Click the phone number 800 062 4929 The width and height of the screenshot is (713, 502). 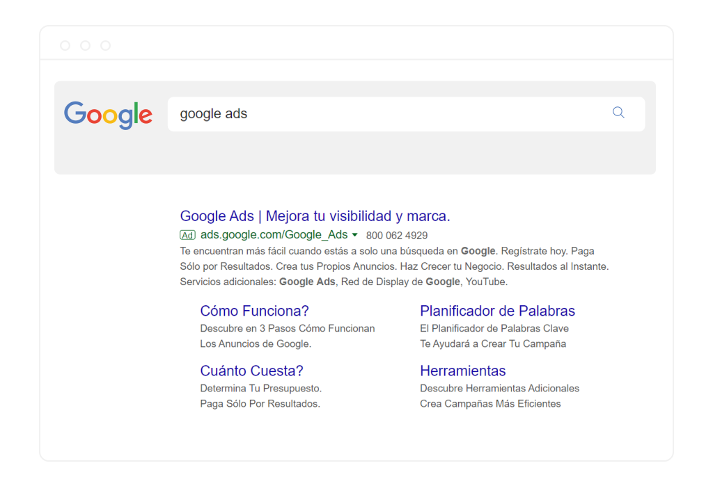click(x=397, y=236)
